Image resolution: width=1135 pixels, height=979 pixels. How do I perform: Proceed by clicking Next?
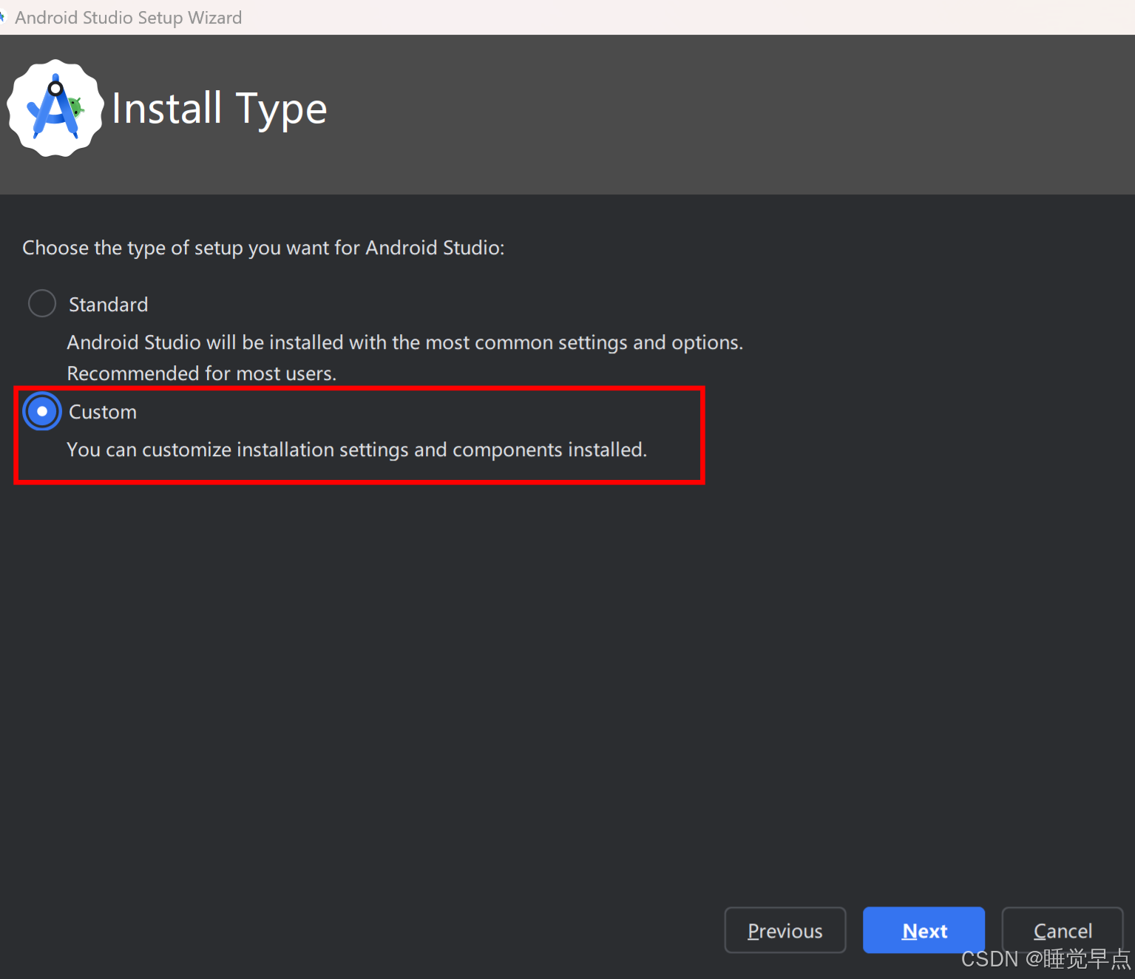(923, 930)
